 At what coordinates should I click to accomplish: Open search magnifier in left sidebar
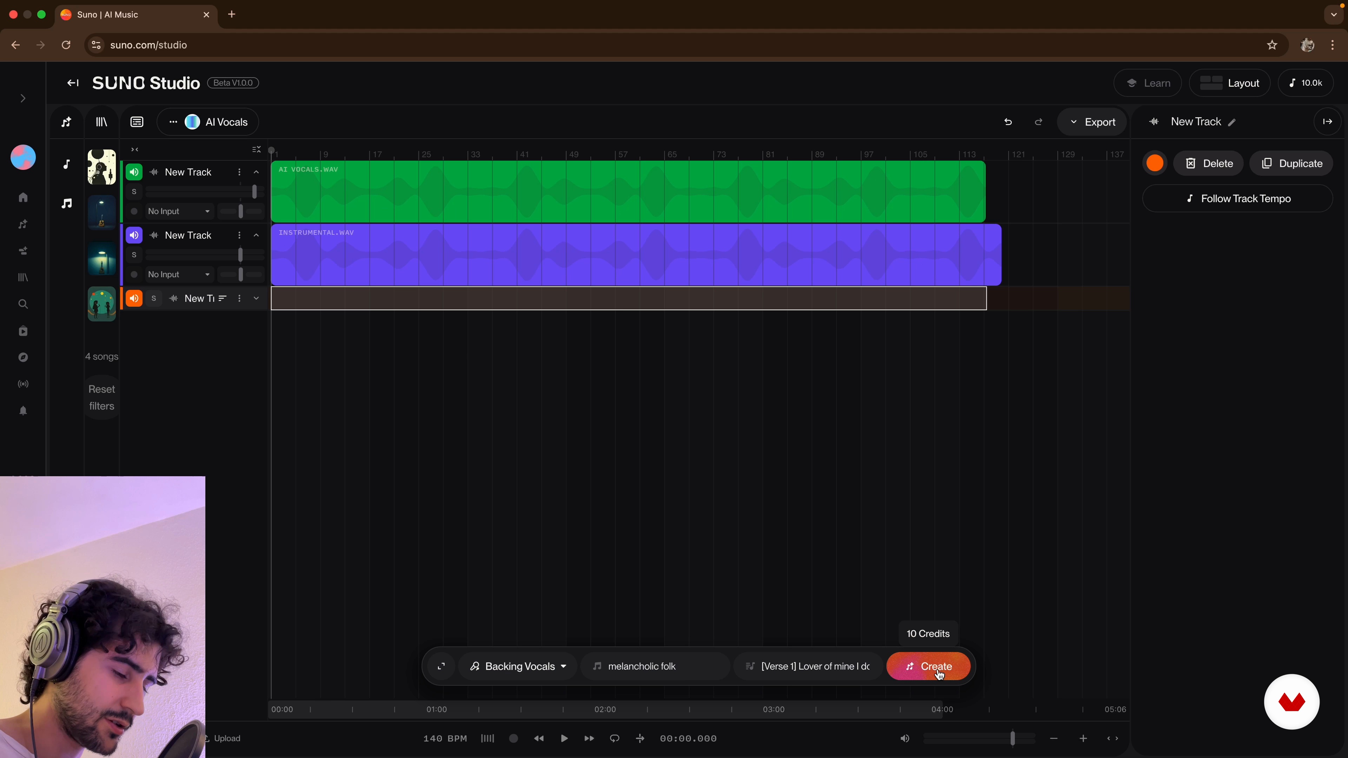pos(23,304)
